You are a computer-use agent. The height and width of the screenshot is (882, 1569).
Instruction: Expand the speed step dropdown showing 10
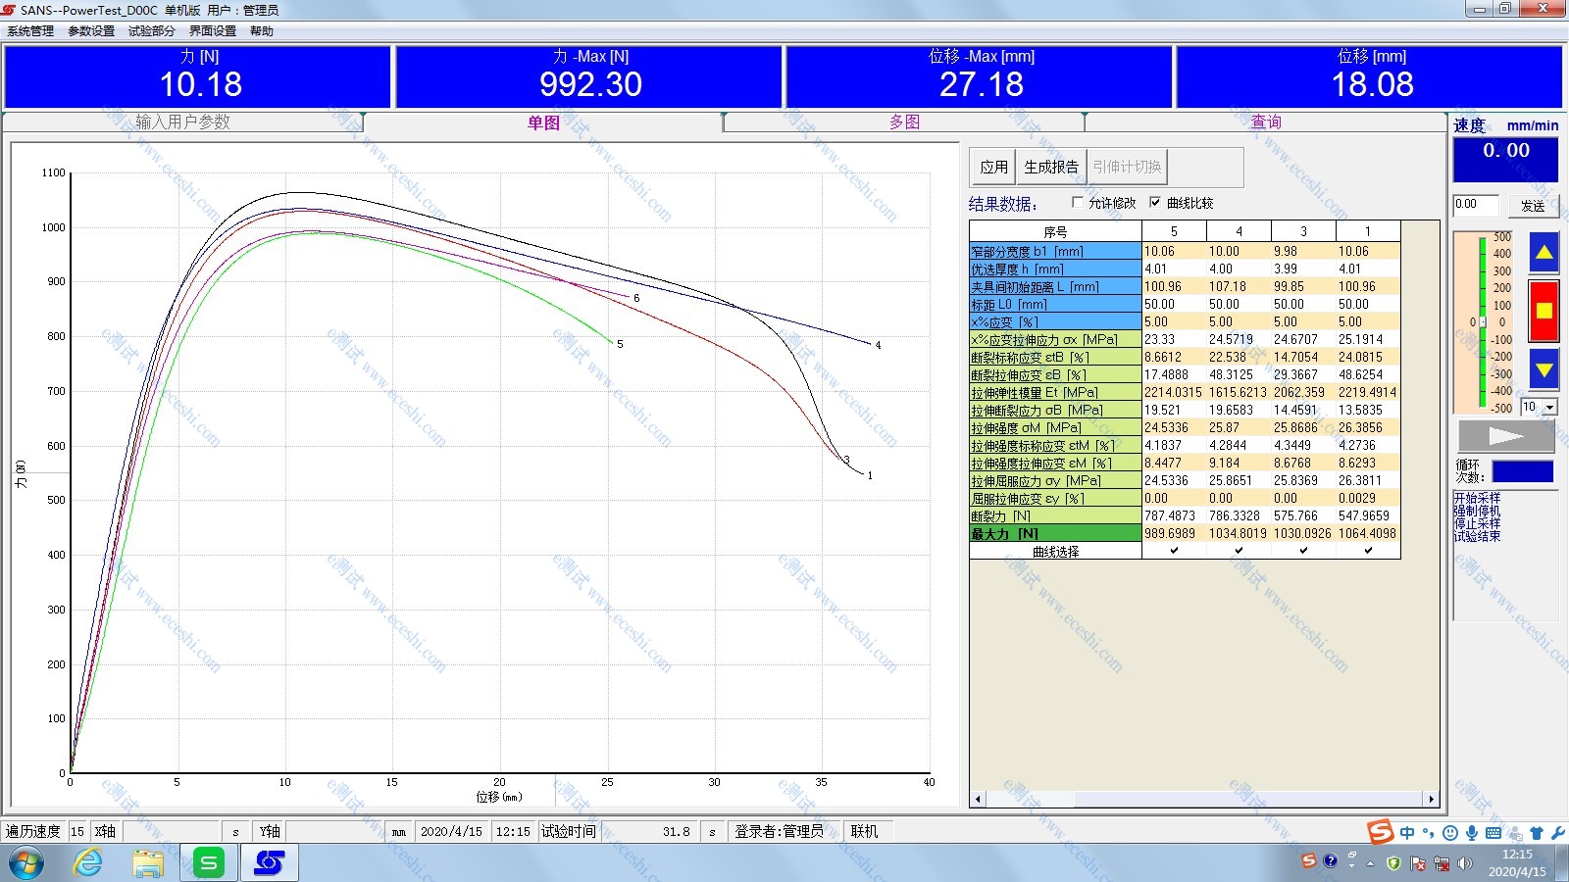tap(1550, 407)
